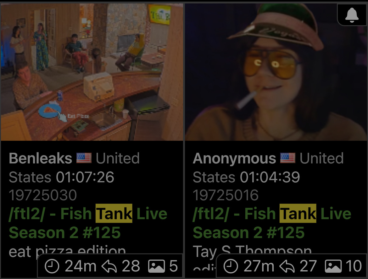Open the woman with sunglasses thumbnail
This screenshot has height=279, width=368.
click(x=276, y=72)
